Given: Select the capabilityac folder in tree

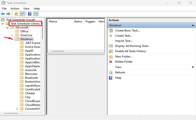Looking at the screenshot, I should (32, 85).
